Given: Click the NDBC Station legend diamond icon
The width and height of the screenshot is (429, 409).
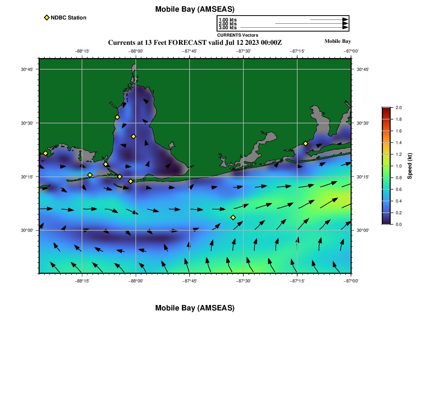Looking at the screenshot, I should tap(47, 18).
